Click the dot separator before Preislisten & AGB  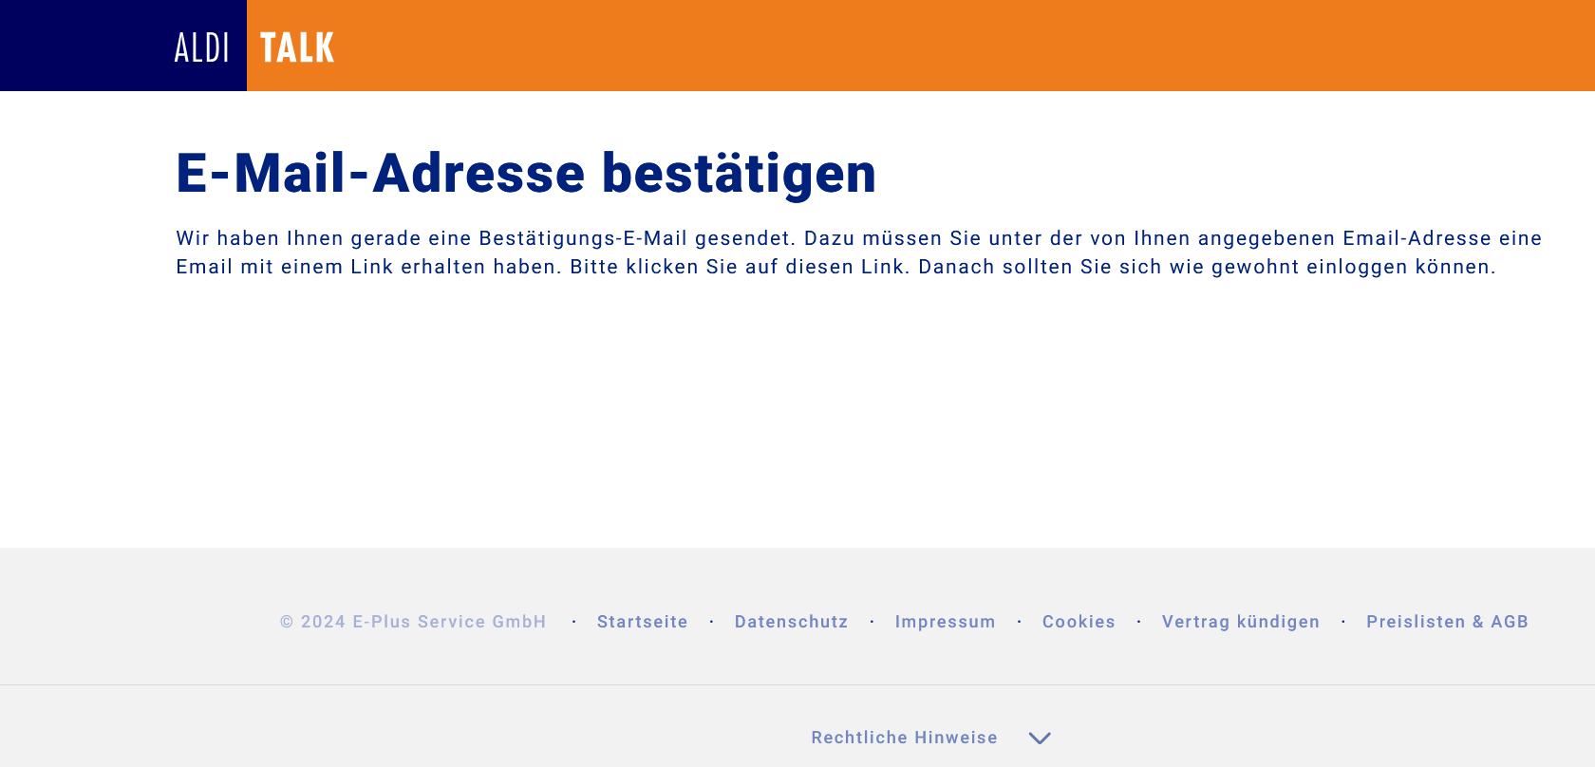pyautogui.click(x=1343, y=622)
